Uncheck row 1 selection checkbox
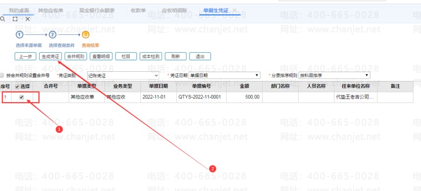This screenshot has height=191, width=421. click(x=22, y=97)
